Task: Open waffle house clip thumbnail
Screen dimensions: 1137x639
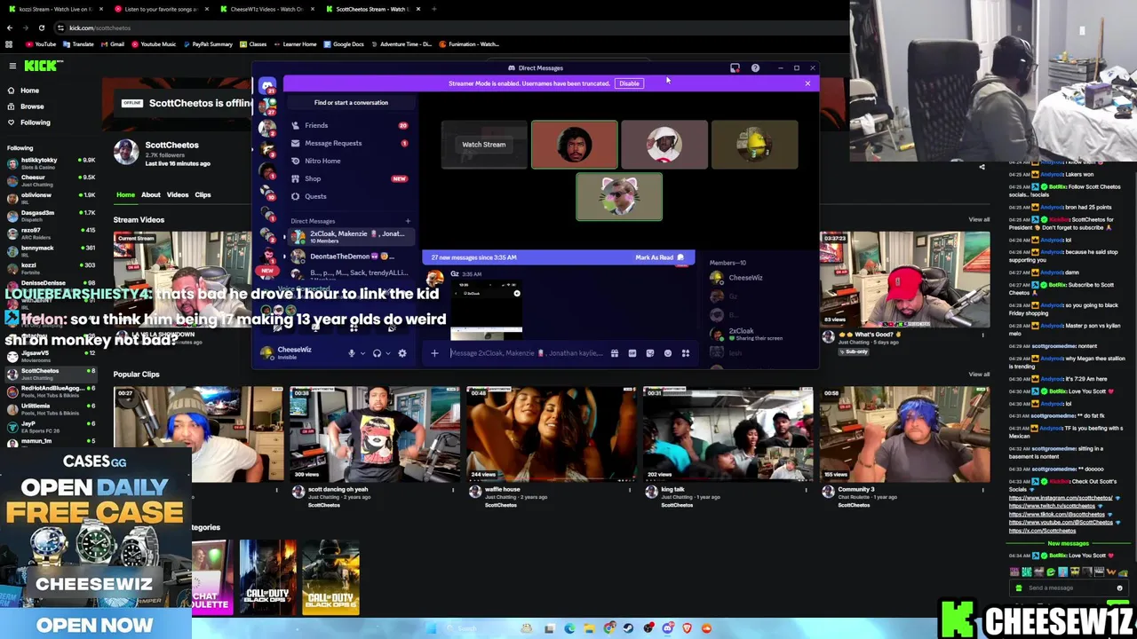Action: 551,433
